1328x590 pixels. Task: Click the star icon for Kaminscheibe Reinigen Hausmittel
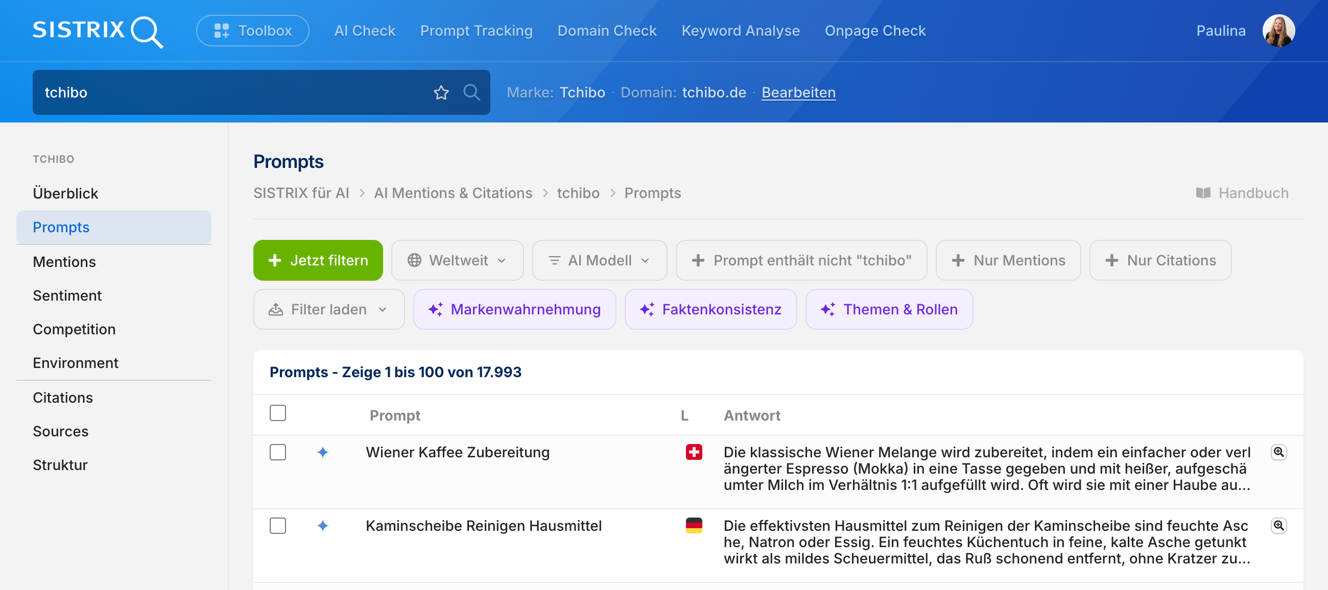(323, 526)
